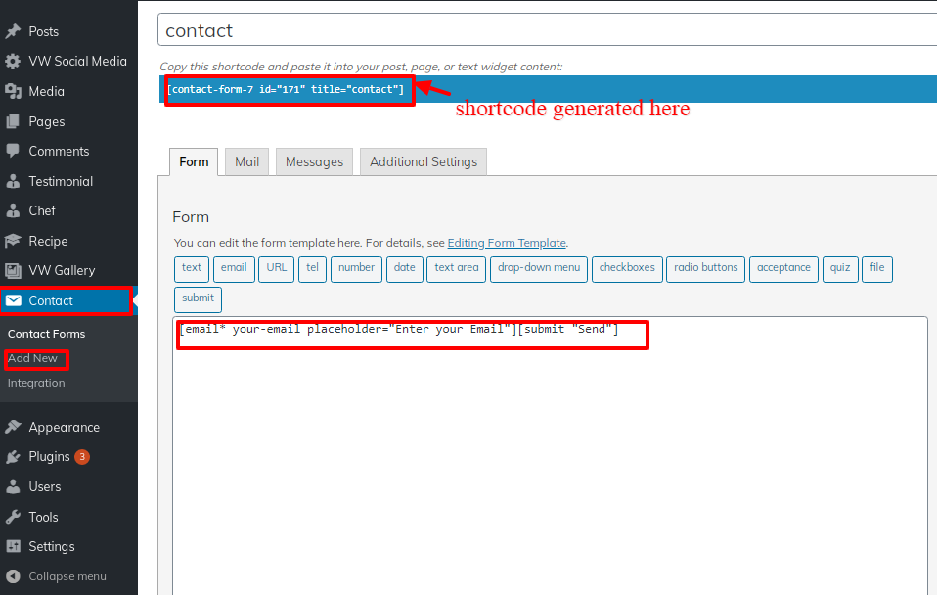Click the VW Social Media gear icon
Image resolution: width=937 pixels, height=595 pixels.
tap(13, 61)
